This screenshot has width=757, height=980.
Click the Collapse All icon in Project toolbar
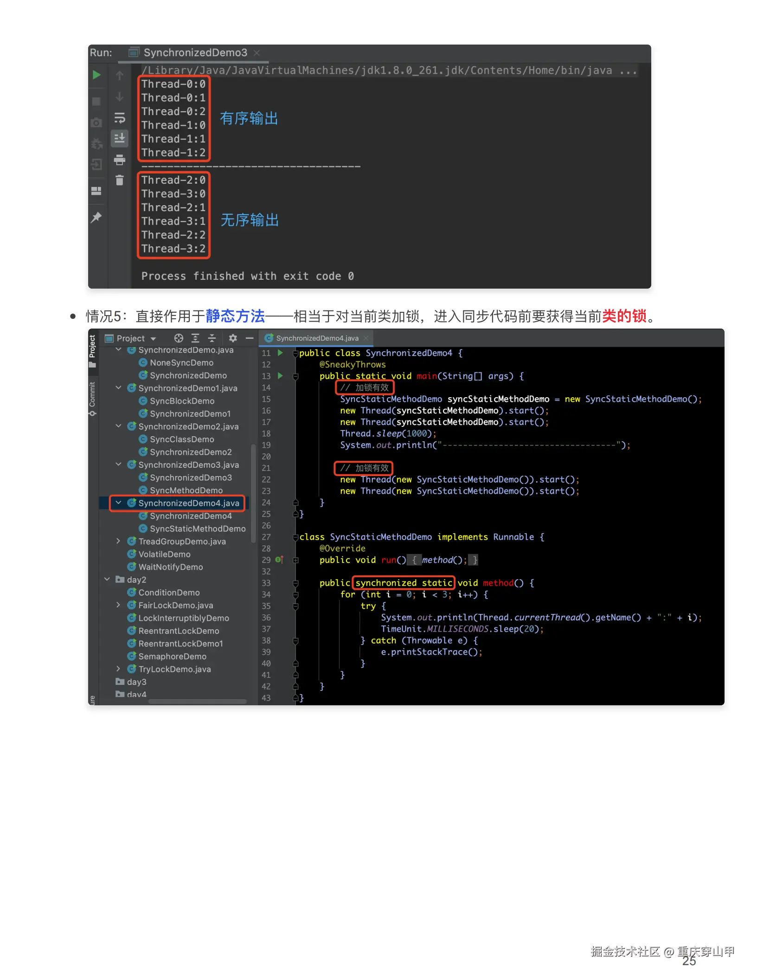212,338
